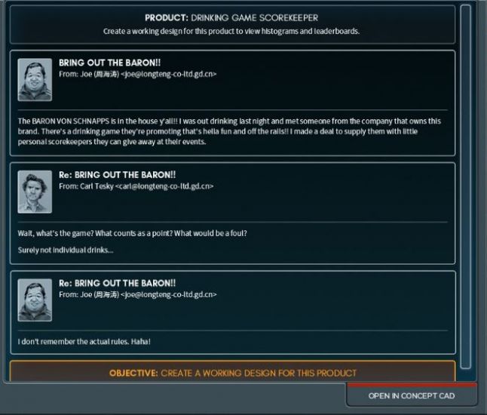Click Joe's email address in the first message
The height and width of the screenshot is (415, 487).
point(168,74)
